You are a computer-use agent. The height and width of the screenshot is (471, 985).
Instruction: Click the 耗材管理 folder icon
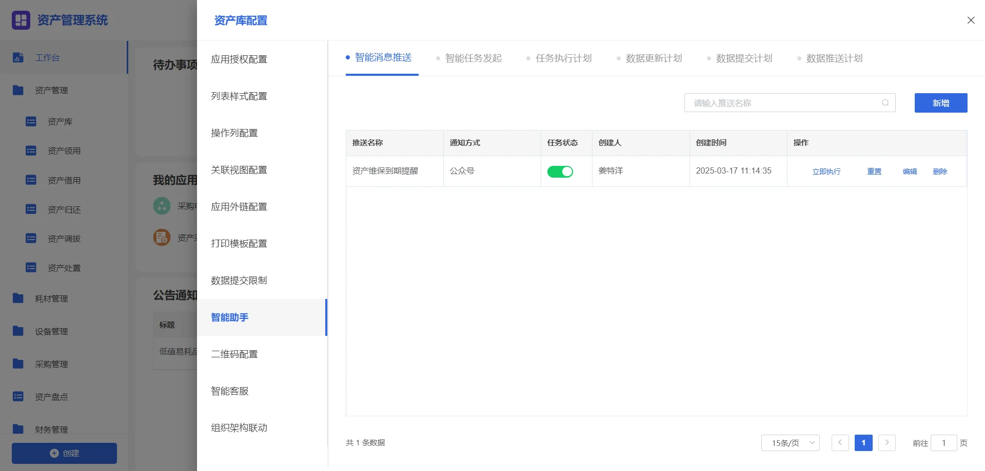tap(18, 298)
